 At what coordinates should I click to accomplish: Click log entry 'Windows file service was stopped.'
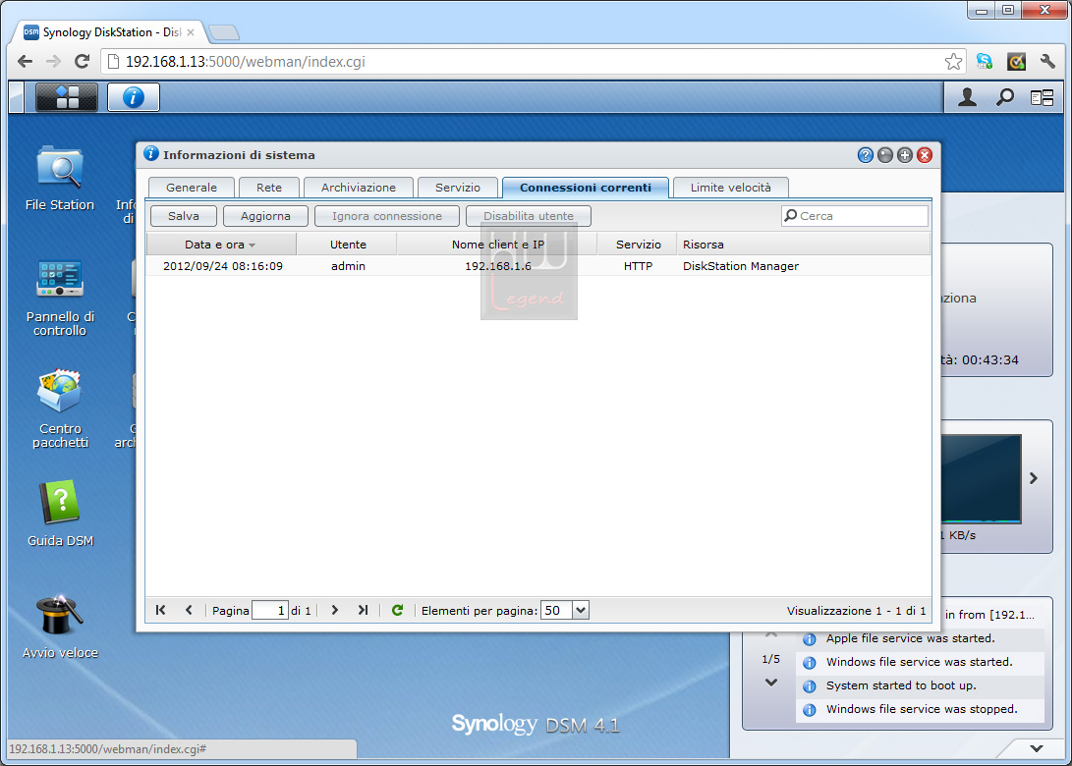pos(922,709)
